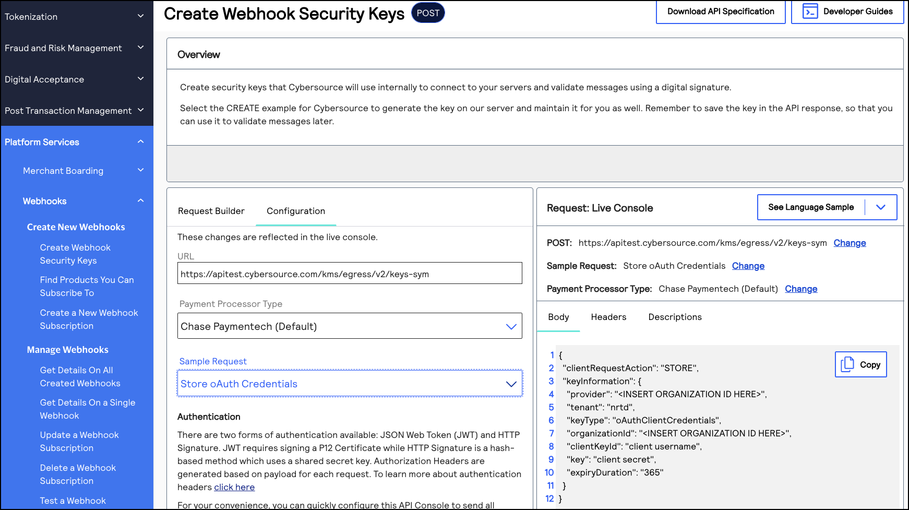
Task: Click Download API Specification
Action: click(x=721, y=11)
